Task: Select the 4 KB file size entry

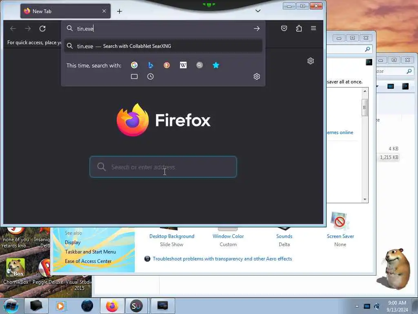Action: pos(394,149)
